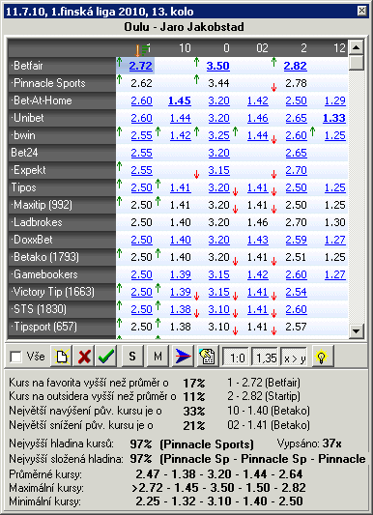Click Betako 2.51 odds value
The height and width of the screenshot is (515, 373).
[296, 257]
